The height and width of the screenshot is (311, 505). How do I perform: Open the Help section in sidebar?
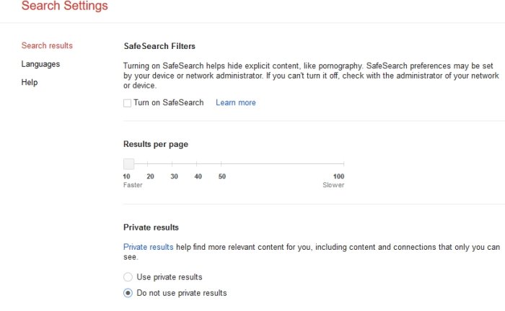pyautogui.click(x=30, y=83)
